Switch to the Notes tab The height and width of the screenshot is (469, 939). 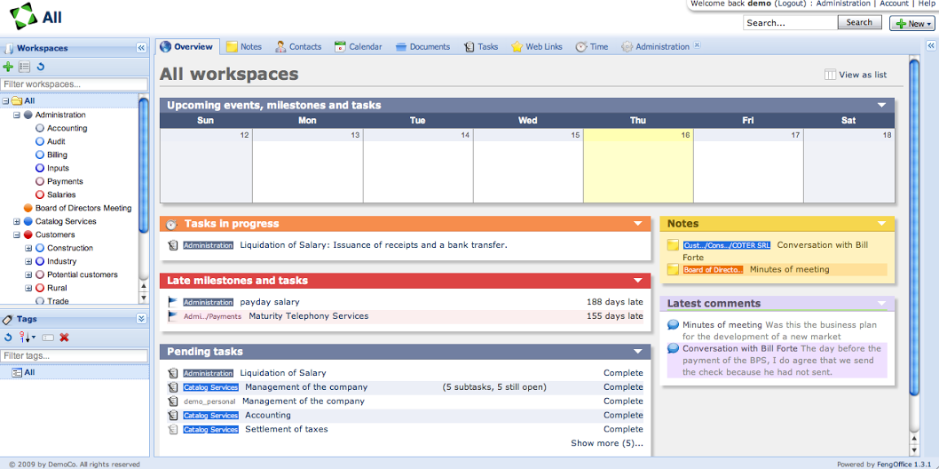coord(244,47)
